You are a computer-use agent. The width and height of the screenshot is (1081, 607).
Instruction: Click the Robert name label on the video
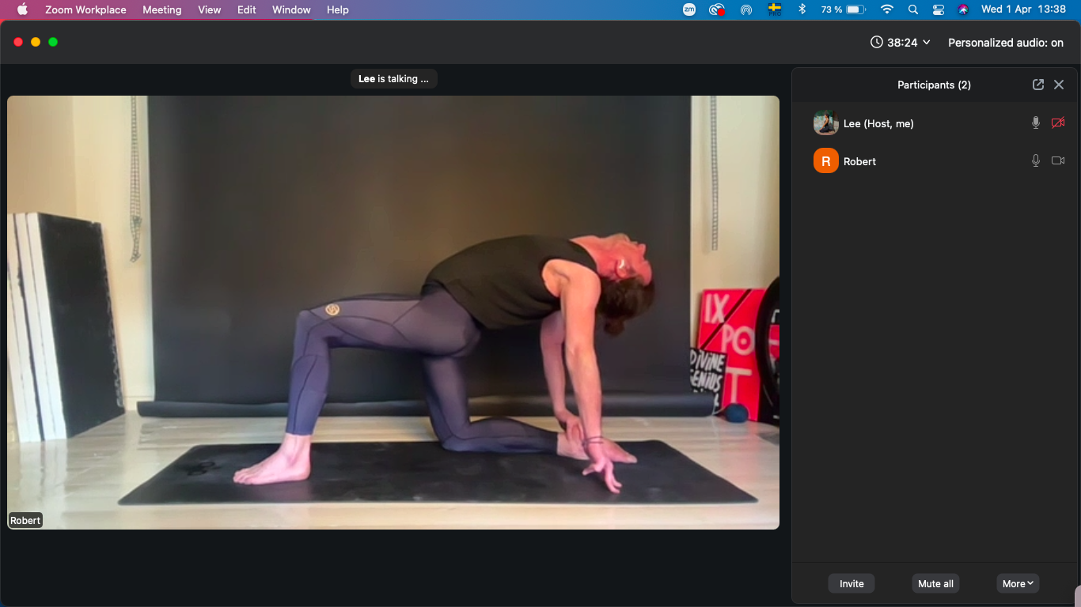tap(25, 521)
